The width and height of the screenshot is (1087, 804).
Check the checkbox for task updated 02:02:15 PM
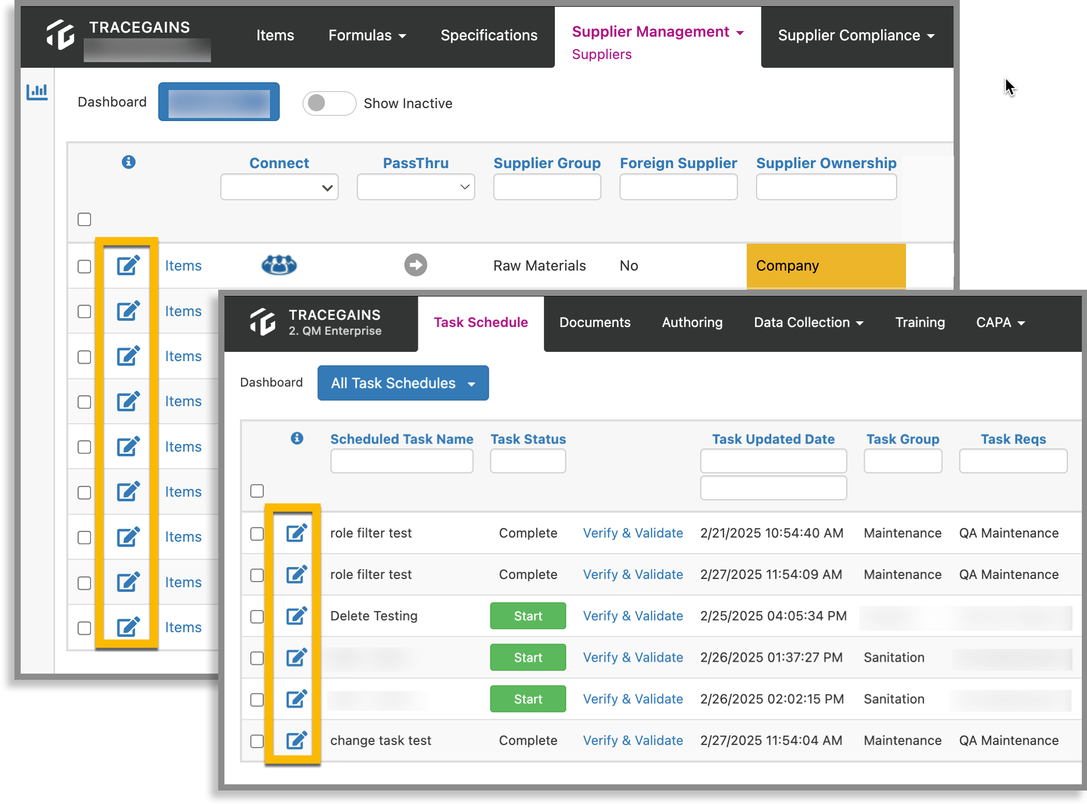click(x=257, y=699)
